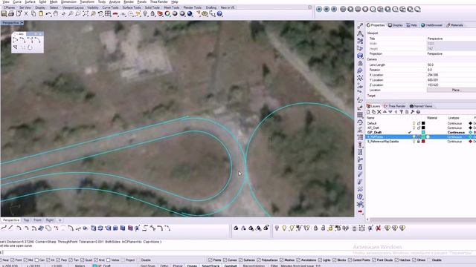
Task: Switch to the Top viewport tab
Action: (x=27, y=220)
